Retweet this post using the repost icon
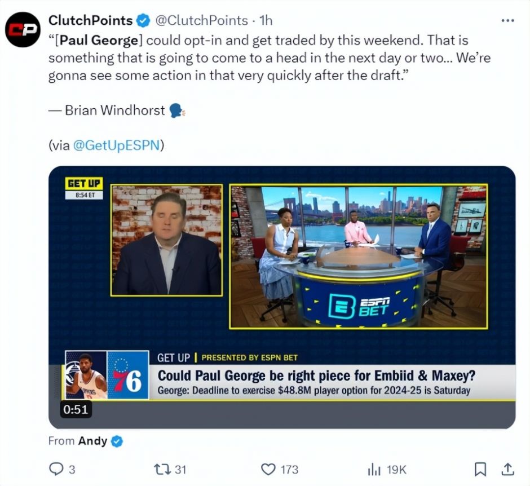 (161, 470)
